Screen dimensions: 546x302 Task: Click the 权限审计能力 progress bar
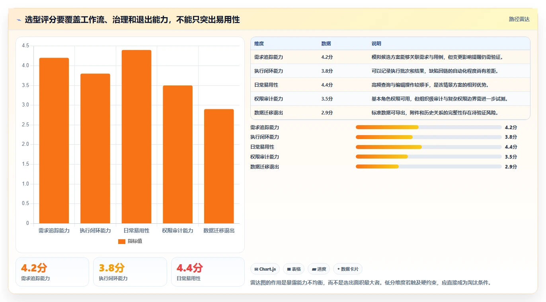tap(429, 157)
